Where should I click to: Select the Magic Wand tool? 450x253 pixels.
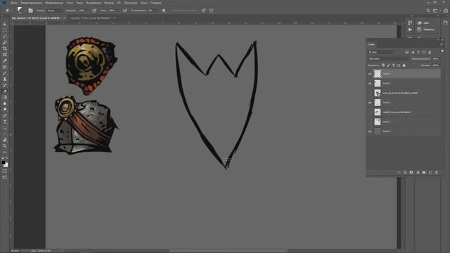(5, 42)
